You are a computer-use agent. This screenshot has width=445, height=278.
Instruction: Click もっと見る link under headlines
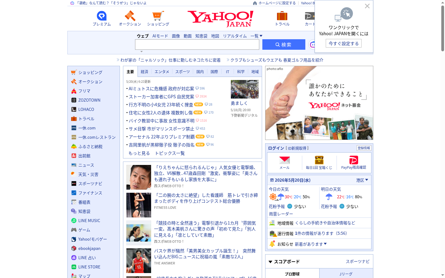coord(139,153)
